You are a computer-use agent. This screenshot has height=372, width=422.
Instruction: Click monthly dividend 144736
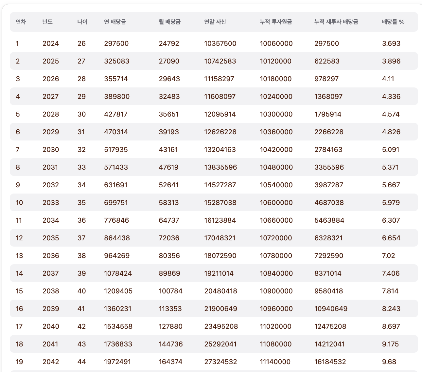(x=171, y=344)
